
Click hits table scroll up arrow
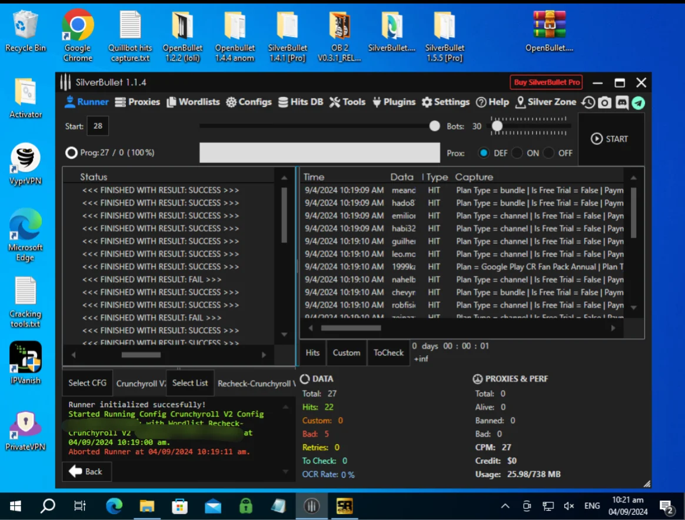tap(633, 178)
